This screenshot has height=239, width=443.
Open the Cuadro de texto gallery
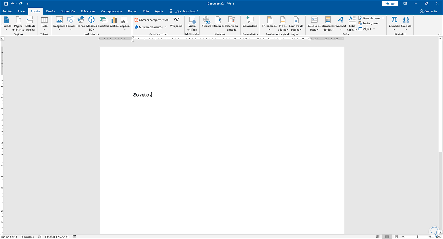[314, 24]
